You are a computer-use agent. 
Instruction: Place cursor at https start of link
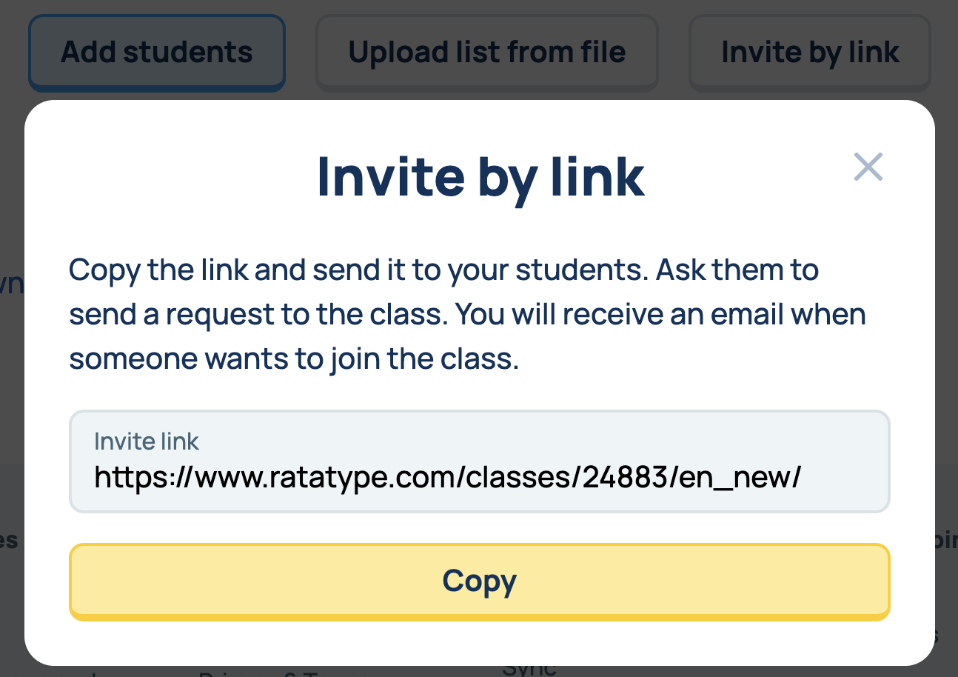pos(98,478)
